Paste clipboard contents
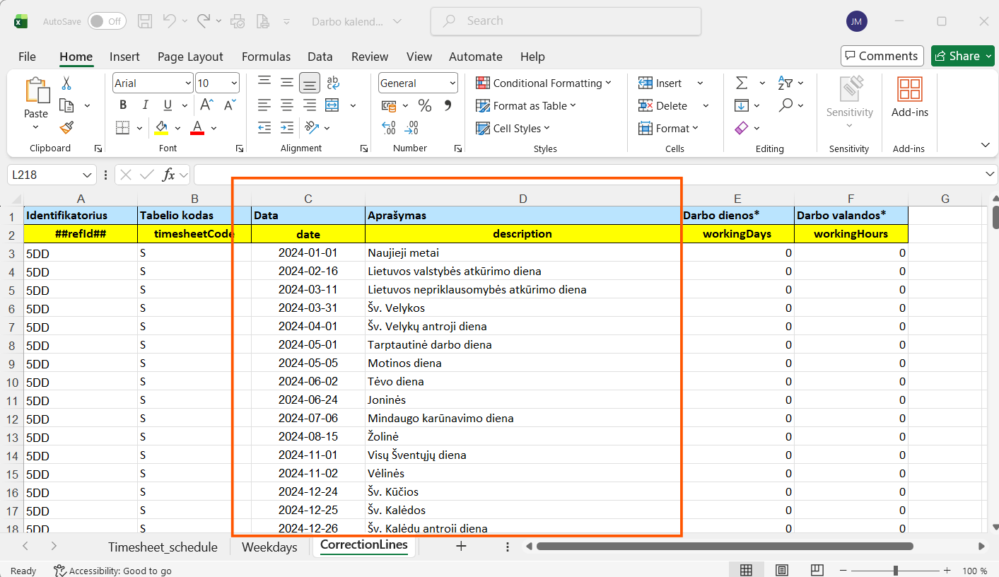The image size is (999, 577). [36, 98]
